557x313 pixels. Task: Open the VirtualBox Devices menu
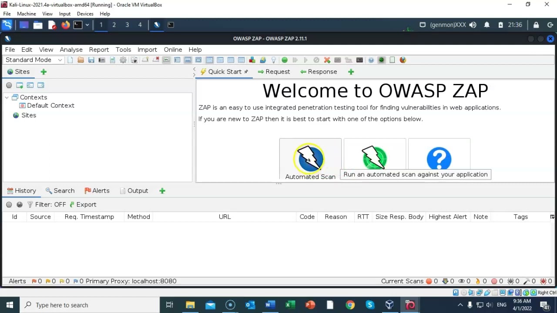[85, 14]
